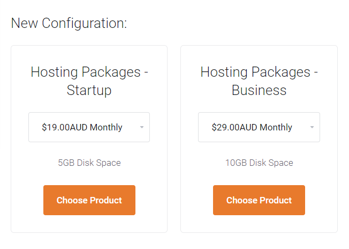Click Choose Product for Startup package

89,200
